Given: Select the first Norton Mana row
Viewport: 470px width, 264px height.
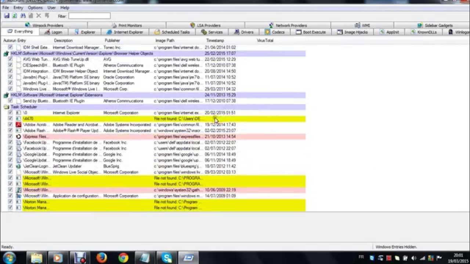Looking at the screenshot, I should [x=164, y=202].
